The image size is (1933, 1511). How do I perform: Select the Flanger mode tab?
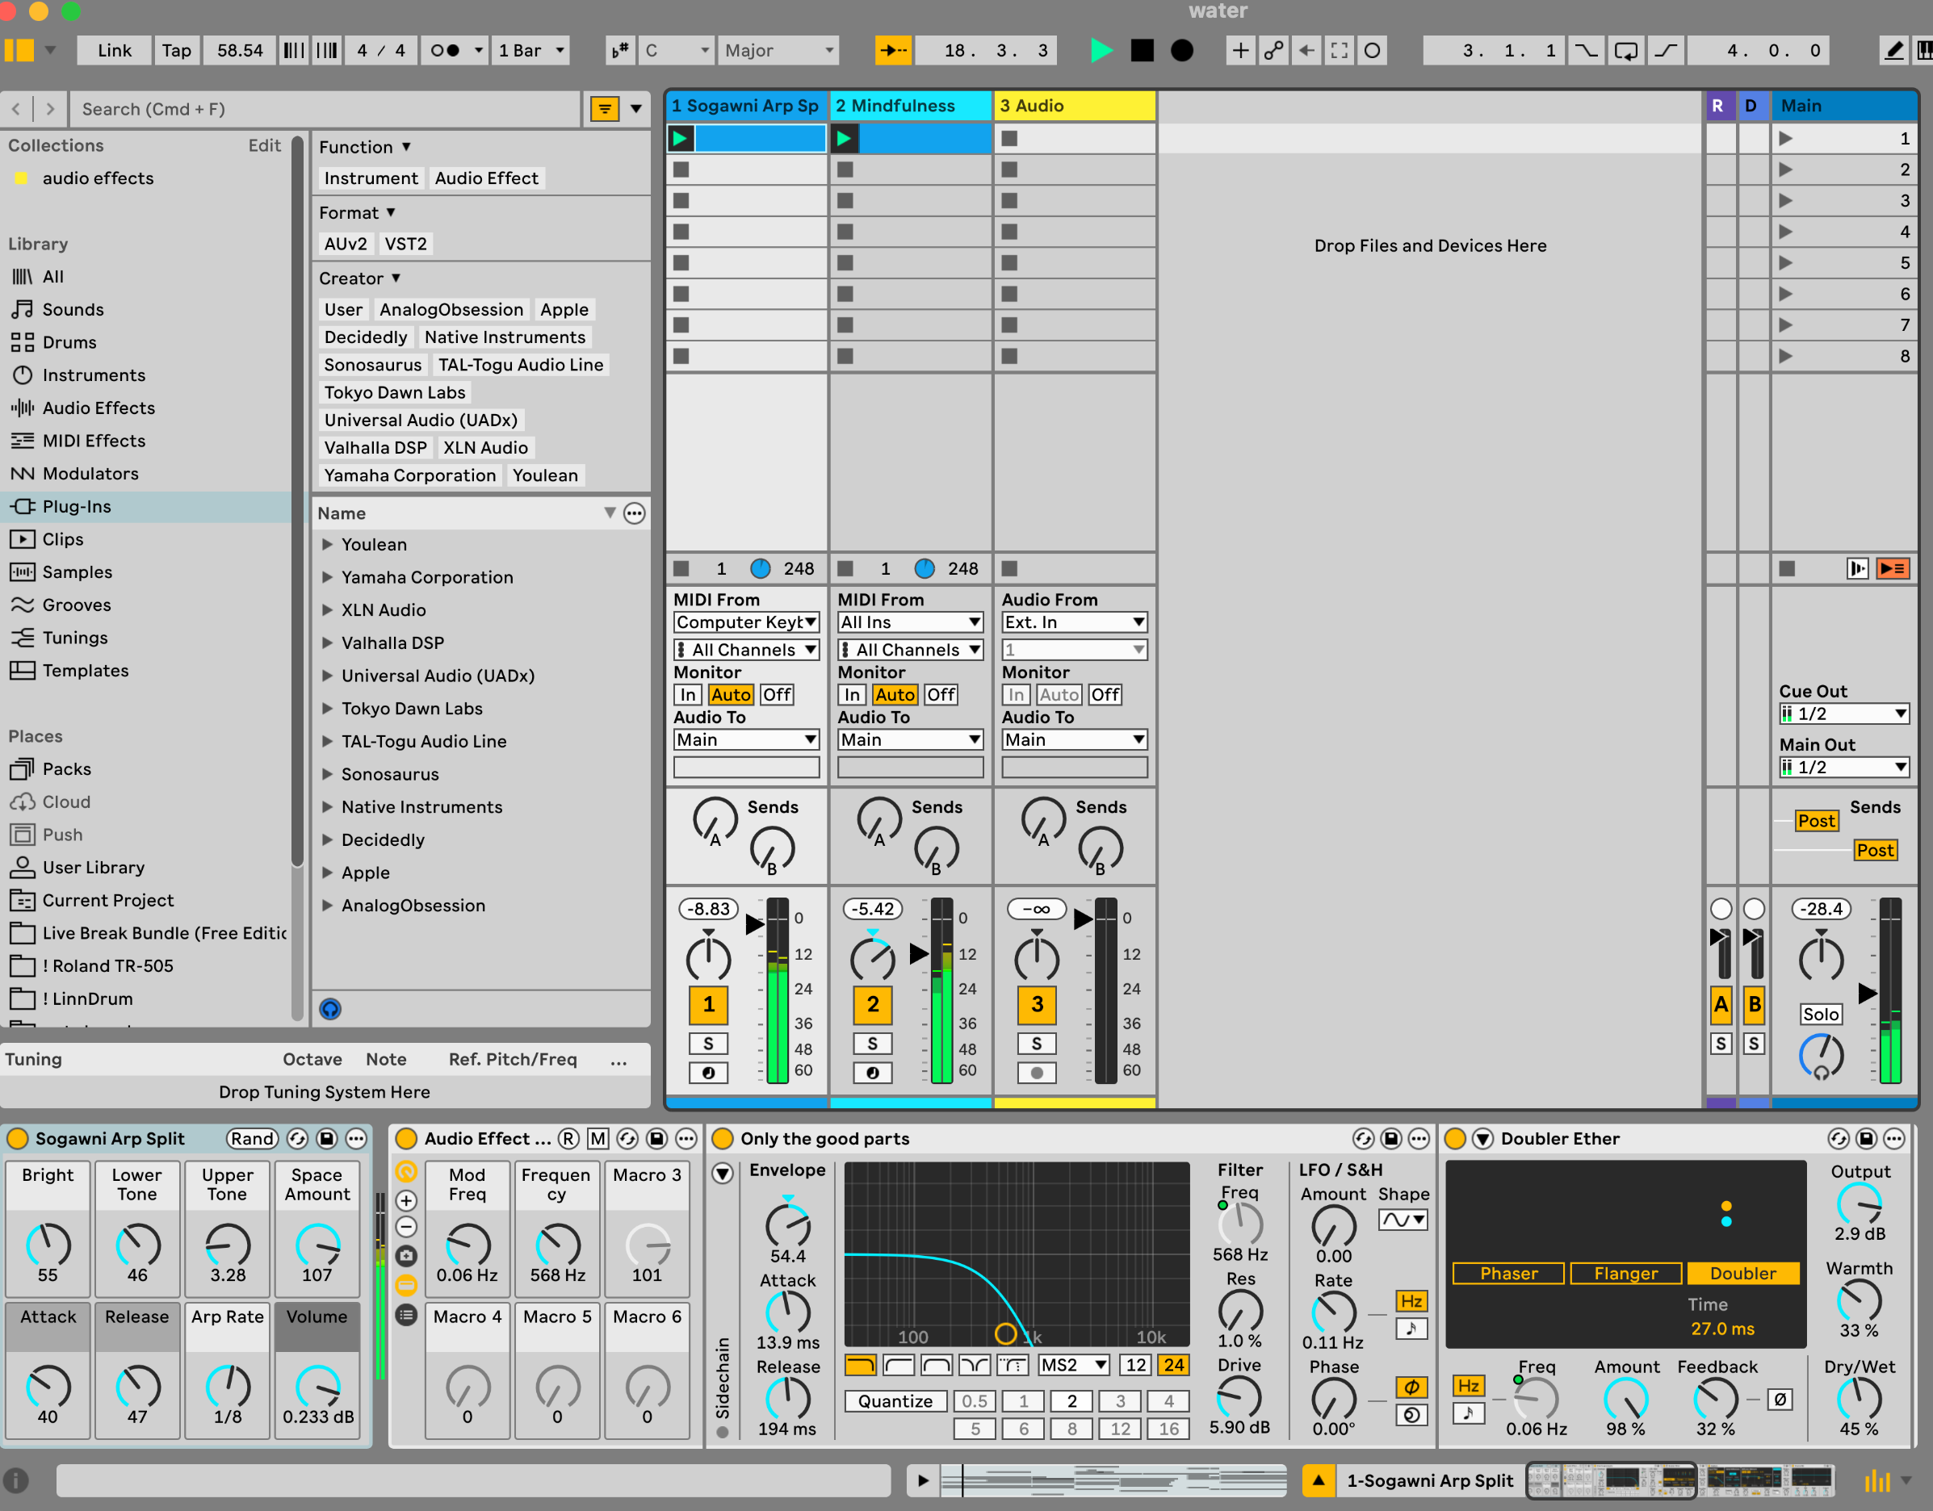coord(1625,1273)
